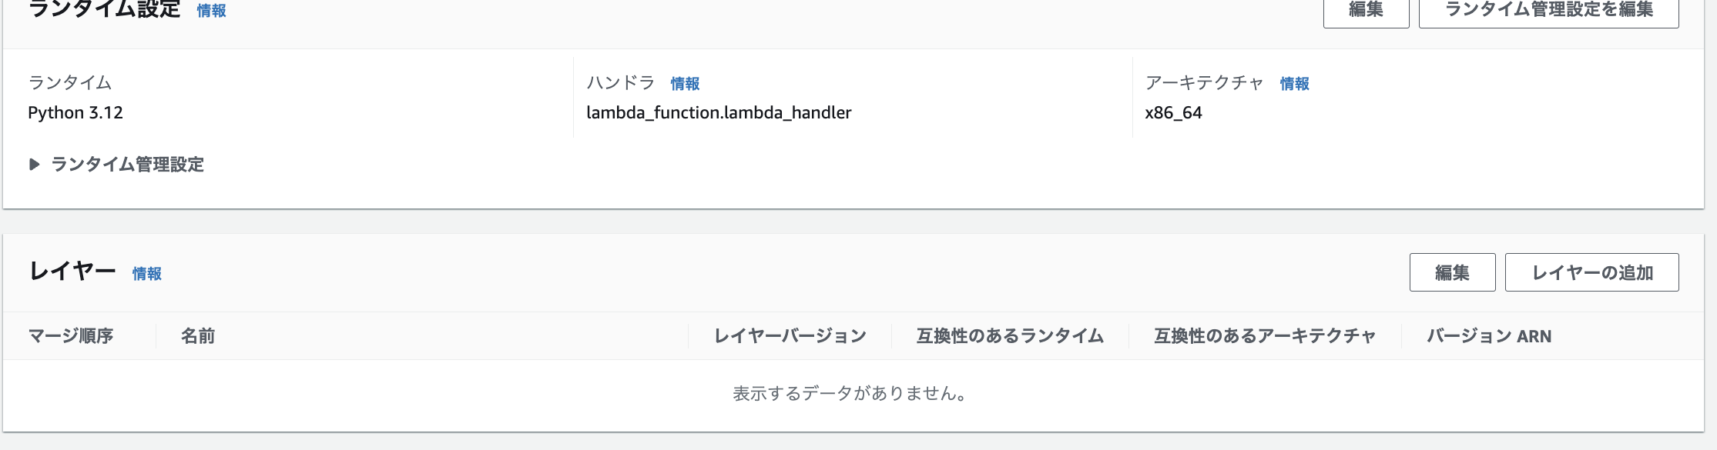Click the x86_64 architecture value

click(1173, 113)
